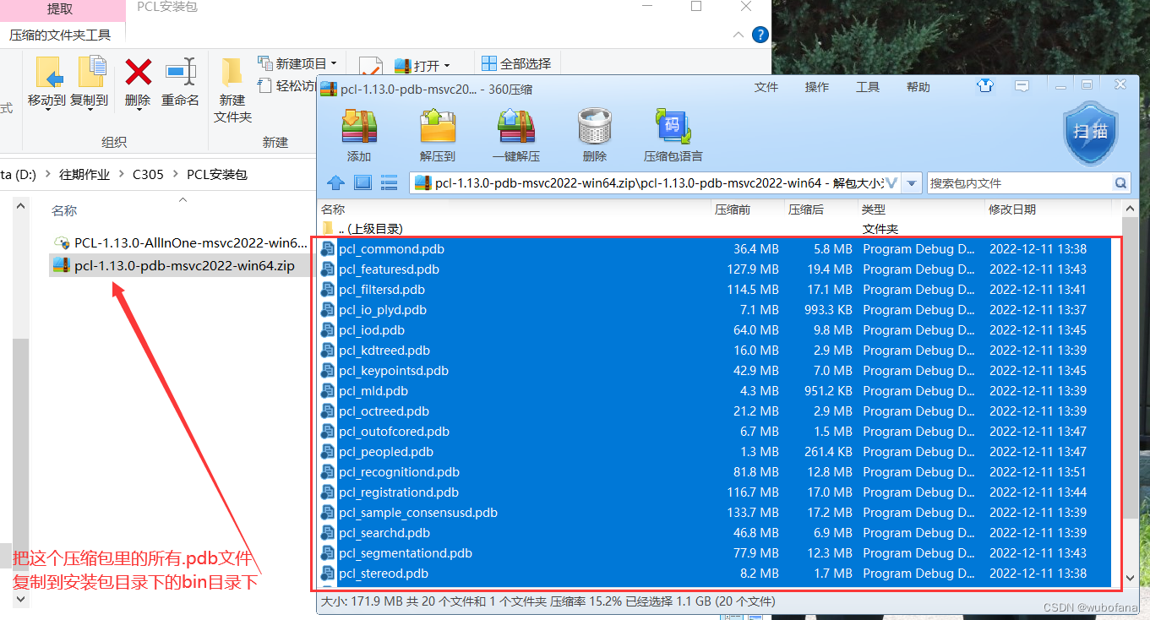1150x620 pixels.
Task: Select the 提取 tab in Explorer
Action: click(60, 8)
